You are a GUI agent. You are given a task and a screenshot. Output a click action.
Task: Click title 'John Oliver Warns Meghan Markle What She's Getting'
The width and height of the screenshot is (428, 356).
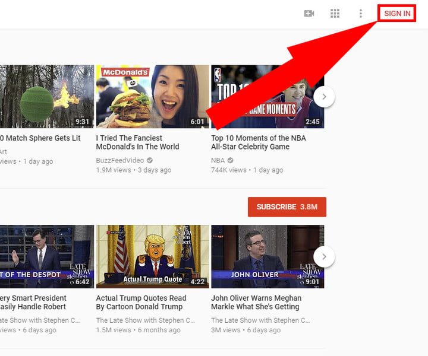256,303
